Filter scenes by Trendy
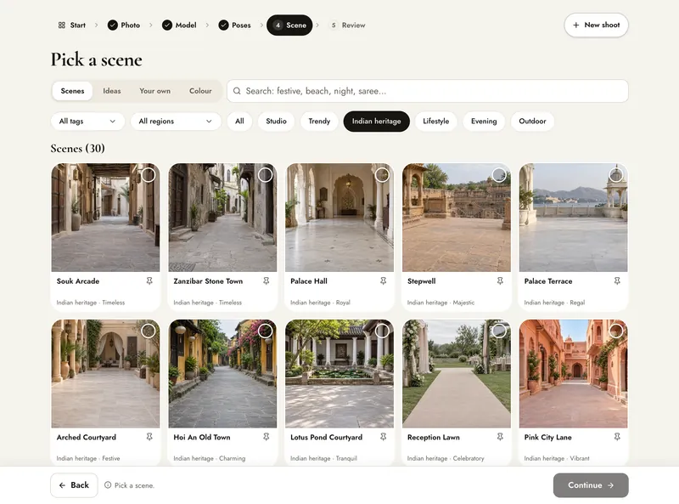Screen dimensions: 679x504 click(x=319, y=122)
